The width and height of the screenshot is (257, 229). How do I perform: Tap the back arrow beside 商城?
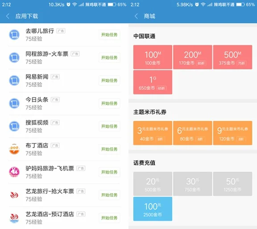[136, 16]
